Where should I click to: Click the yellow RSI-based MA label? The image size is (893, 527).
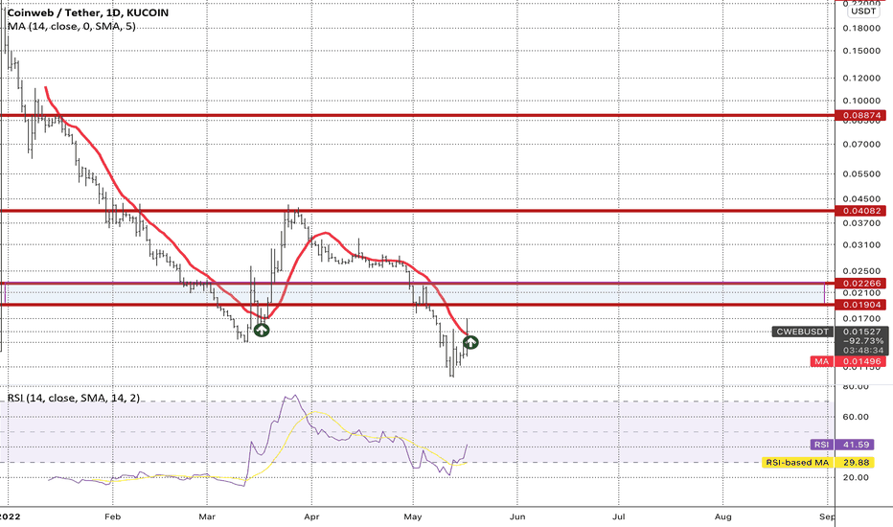pyautogui.click(x=797, y=463)
